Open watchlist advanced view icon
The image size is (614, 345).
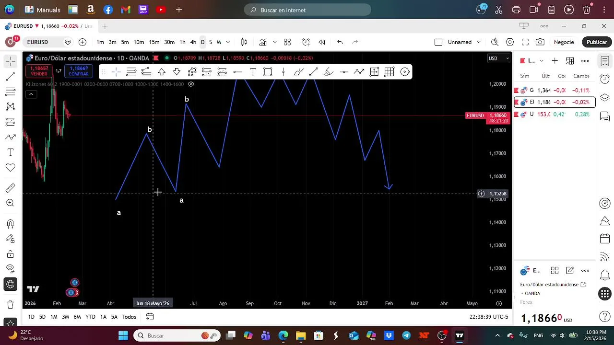point(570,61)
